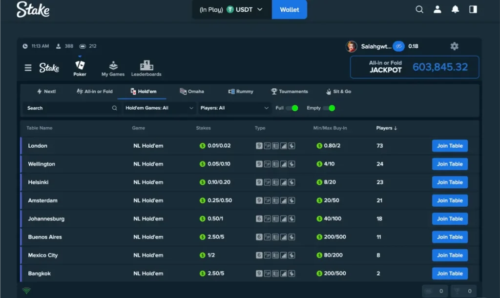
Task: Open the Tournaments tab
Action: 290,91
